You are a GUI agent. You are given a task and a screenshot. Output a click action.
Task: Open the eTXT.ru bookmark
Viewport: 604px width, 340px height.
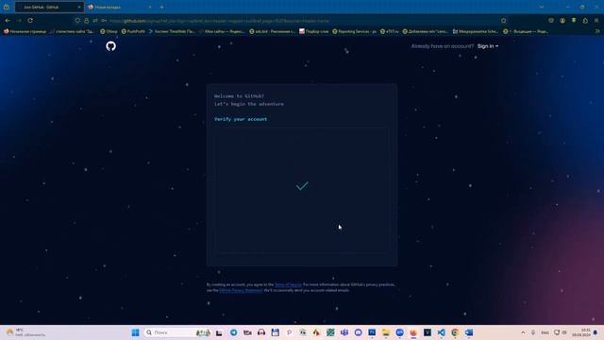tap(390, 31)
